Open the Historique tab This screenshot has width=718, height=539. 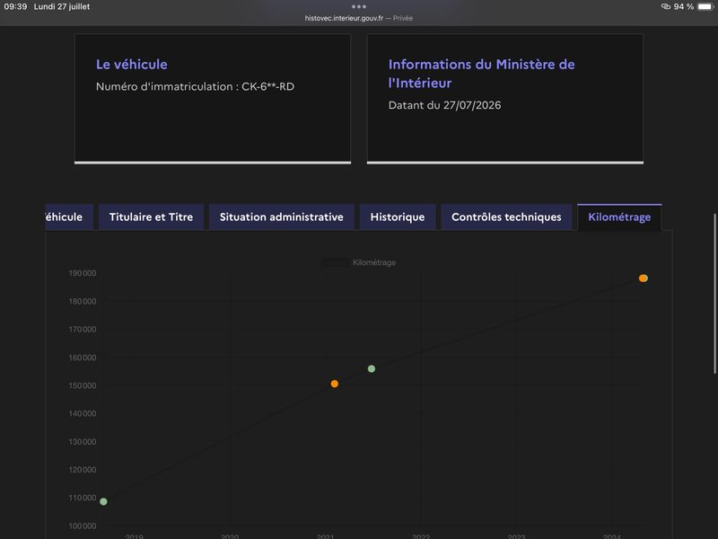tap(398, 217)
